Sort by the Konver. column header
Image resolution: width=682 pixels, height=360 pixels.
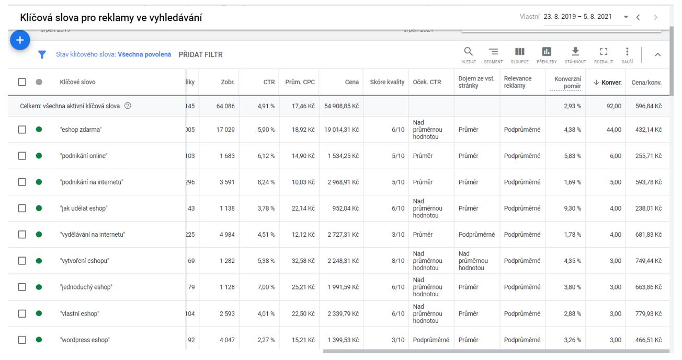point(608,83)
